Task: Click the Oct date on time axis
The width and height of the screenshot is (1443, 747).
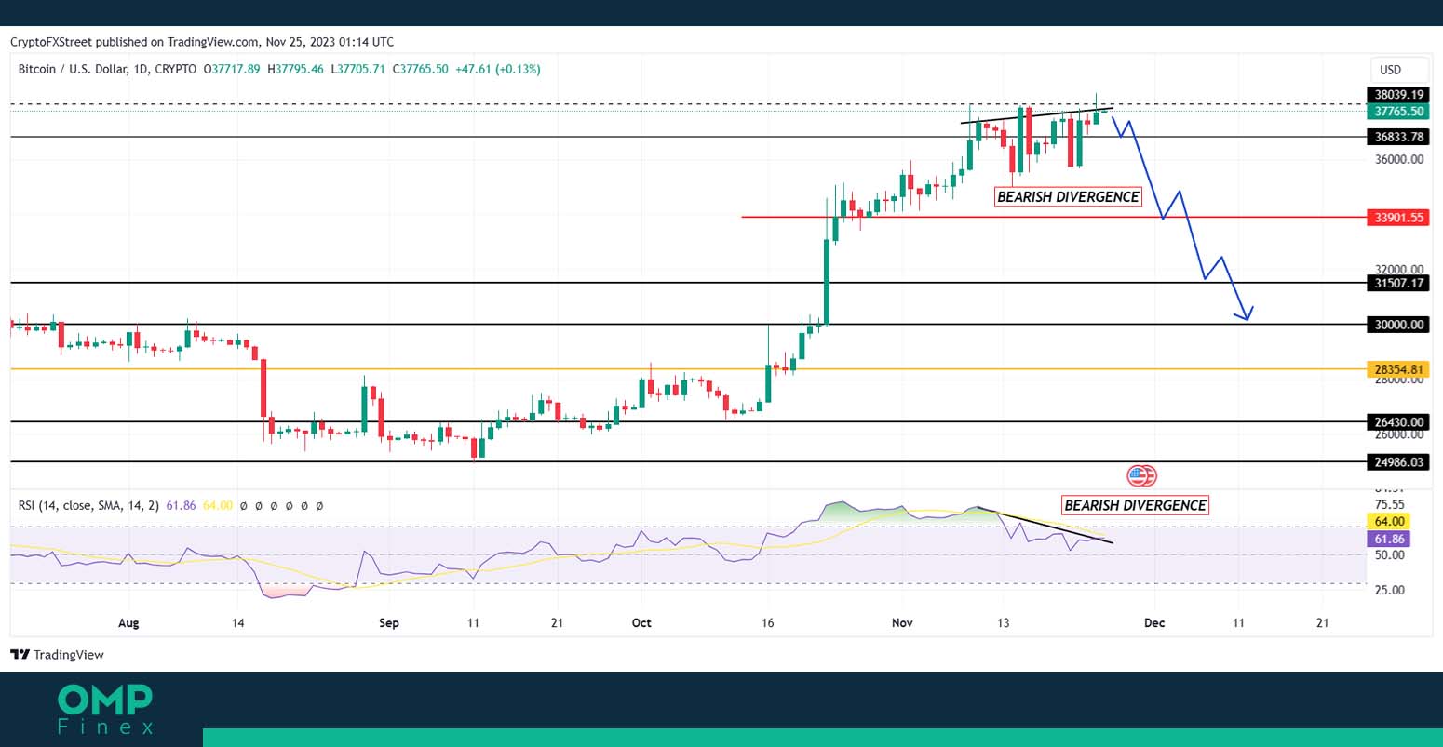Action: 641,623
